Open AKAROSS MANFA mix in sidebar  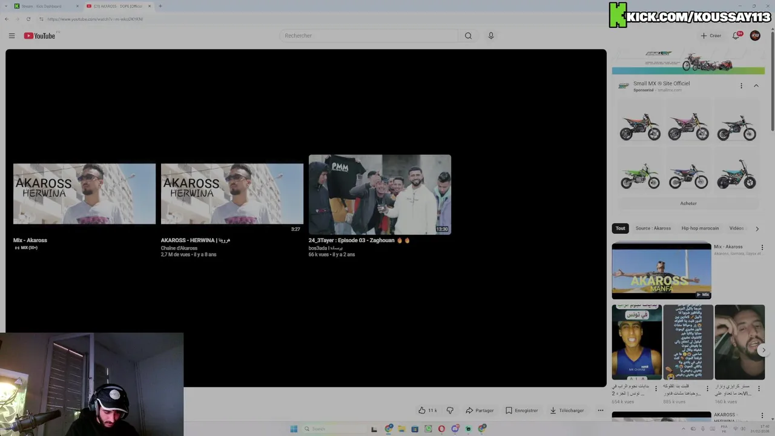(661, 271)
